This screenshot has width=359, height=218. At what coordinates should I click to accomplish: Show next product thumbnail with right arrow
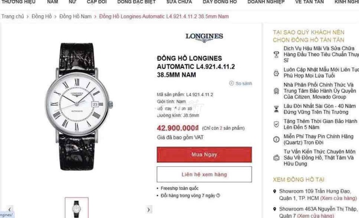point(149,209)
